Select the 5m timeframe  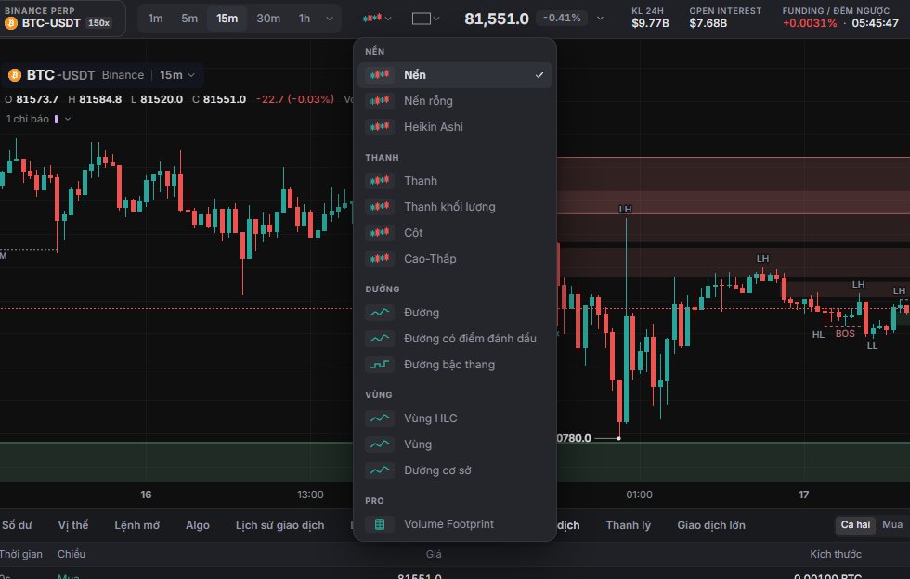189,19
